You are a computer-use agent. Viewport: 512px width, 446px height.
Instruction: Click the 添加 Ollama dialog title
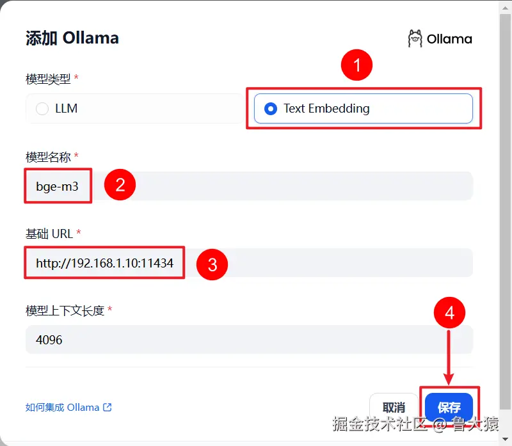[72, 38]
